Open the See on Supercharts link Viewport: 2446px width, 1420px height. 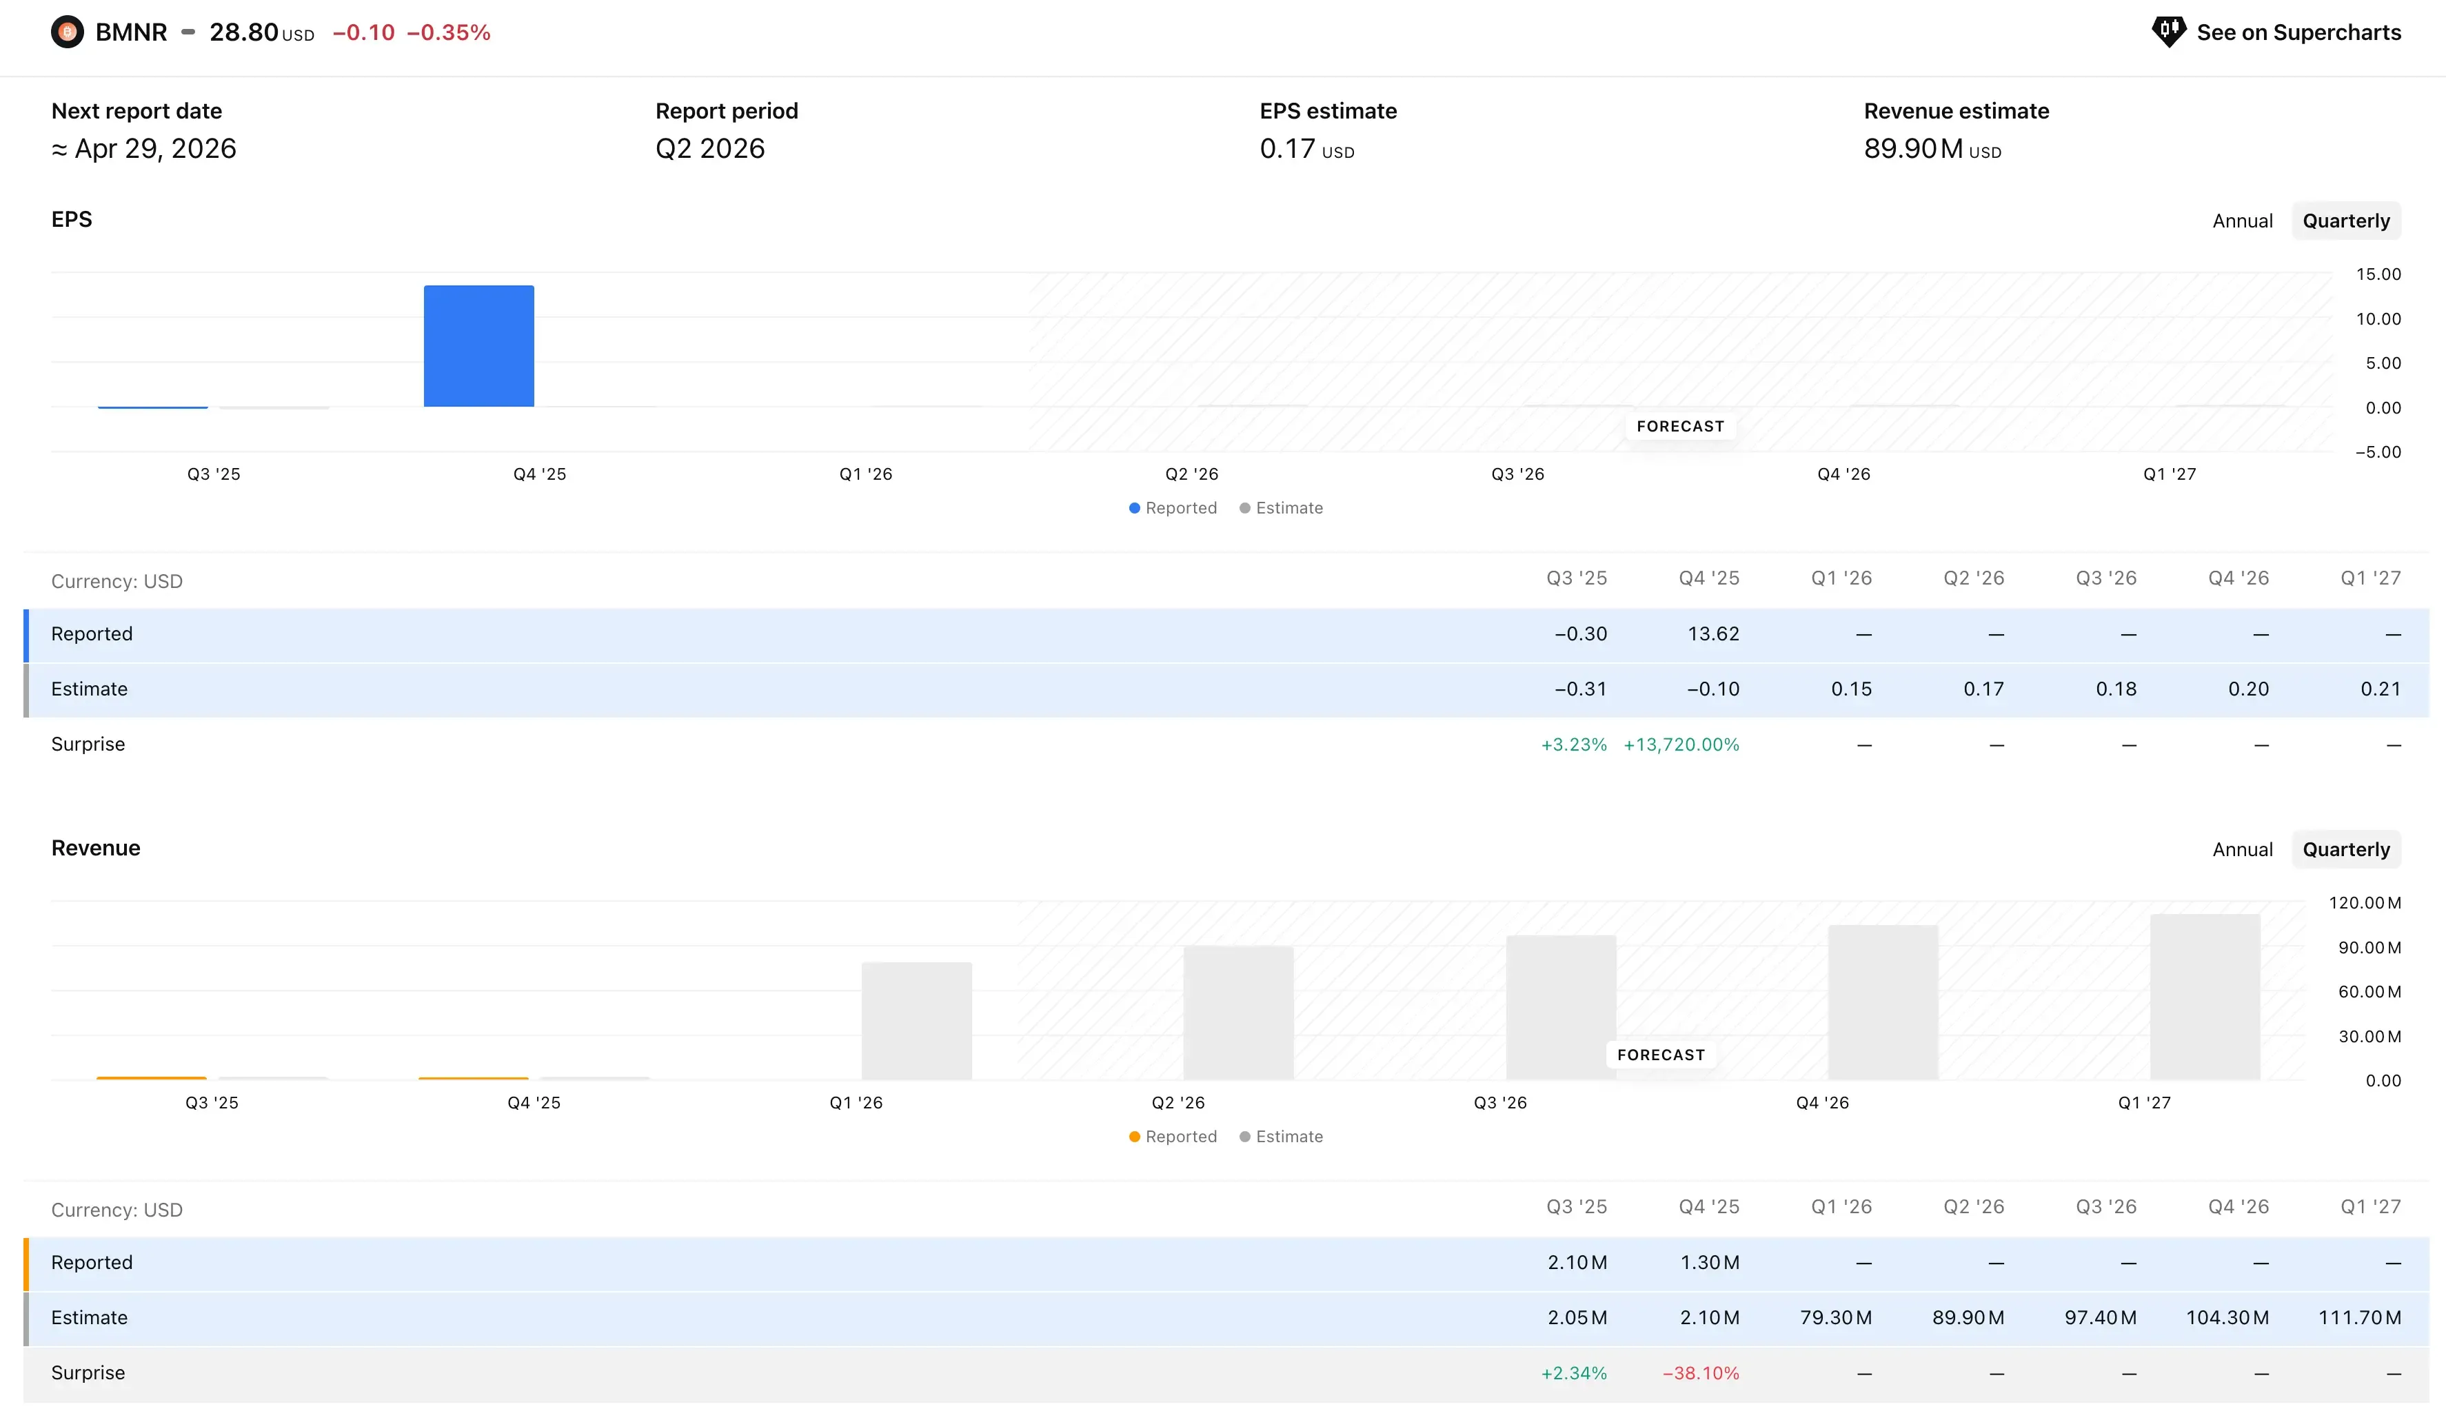point(2298,32)
